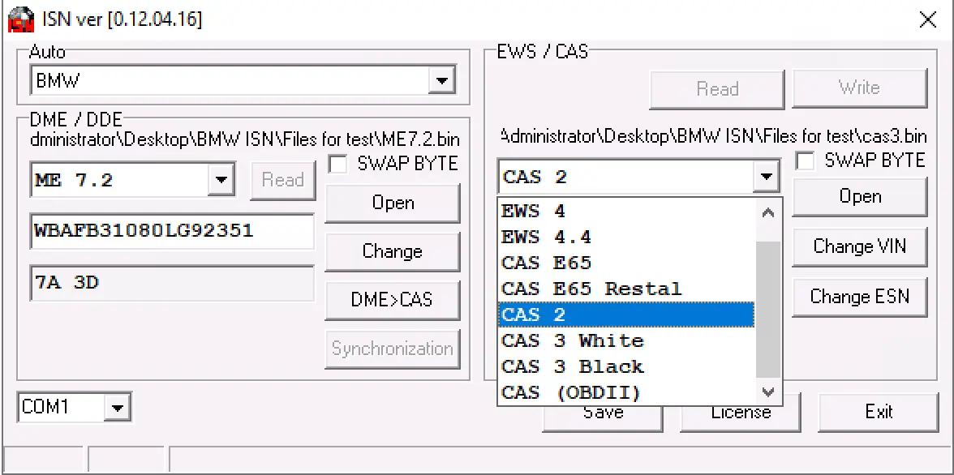
Task: Collapse the CAS 2 dropdown list
Action: pos(764,176)
